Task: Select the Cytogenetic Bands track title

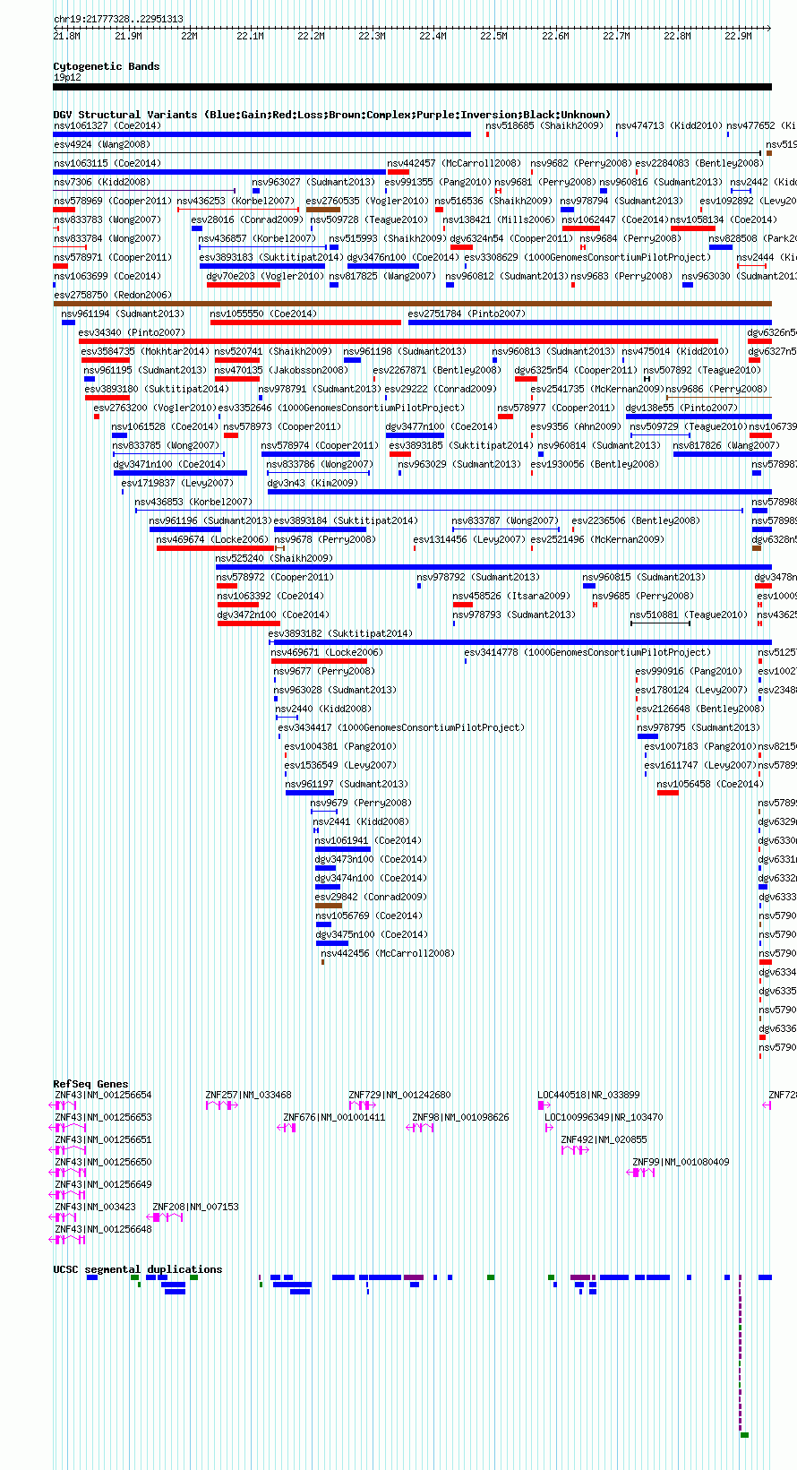Action: click(x=107, y=66)
